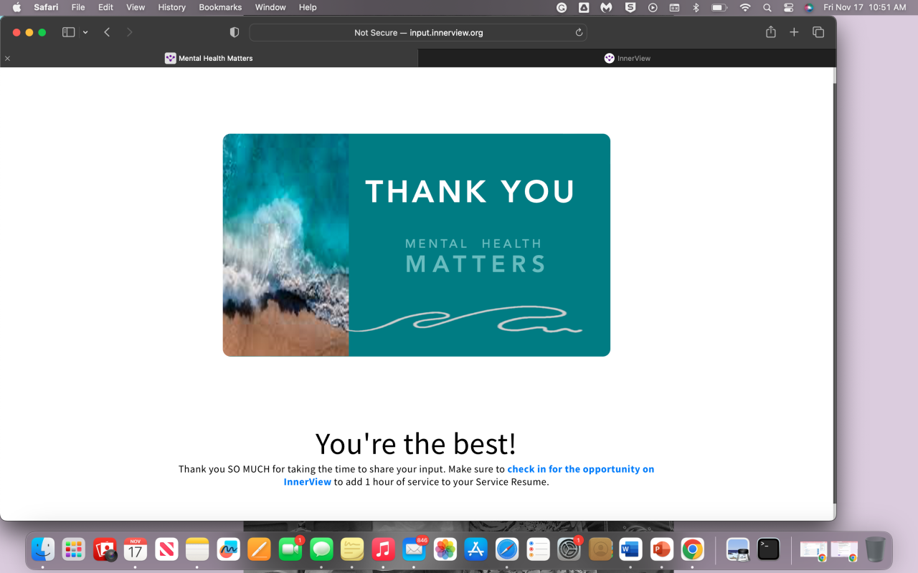Open Launchpad from the Dock
The width and height of the screenshot is (918, 573).
pyautogui.click(x=74, y=549)
